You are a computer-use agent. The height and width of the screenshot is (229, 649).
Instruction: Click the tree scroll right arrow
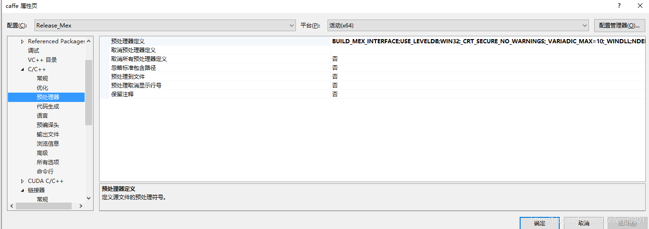tap(80, 206)
